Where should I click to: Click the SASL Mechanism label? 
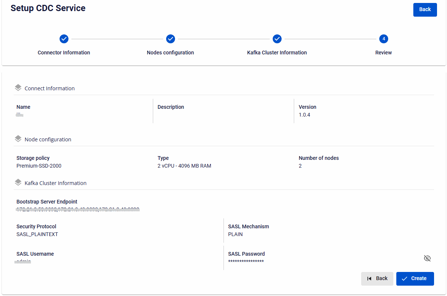[x=249, y=226]
